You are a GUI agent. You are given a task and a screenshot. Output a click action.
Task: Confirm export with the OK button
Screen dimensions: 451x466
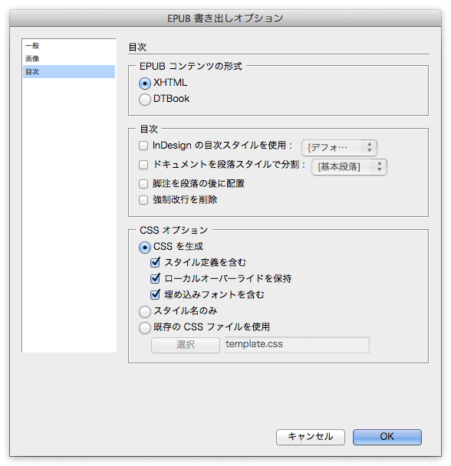click(x=387, y=437)
